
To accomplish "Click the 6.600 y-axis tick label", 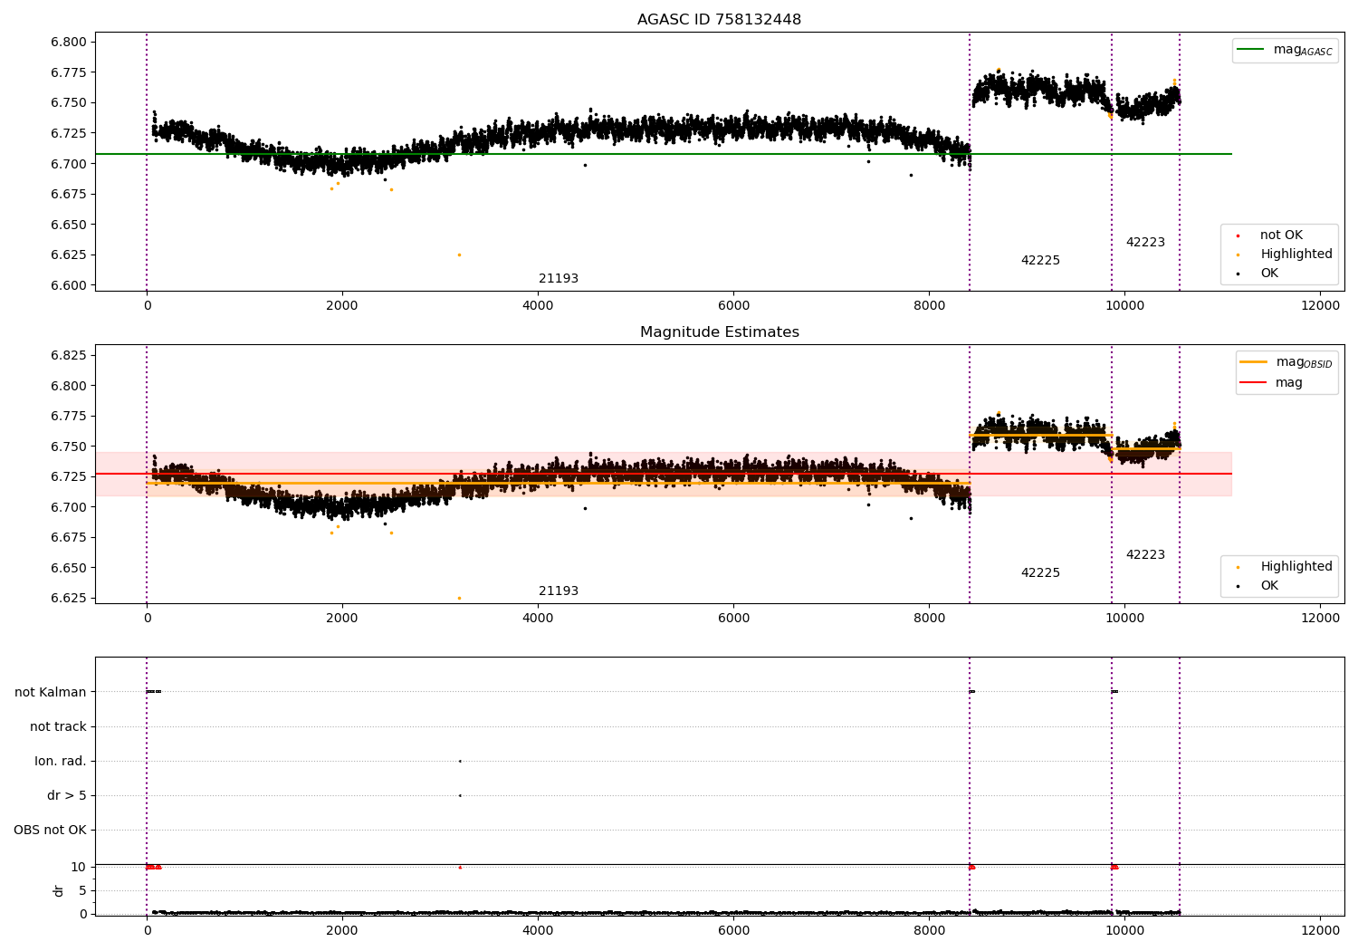I will point(69,285).
